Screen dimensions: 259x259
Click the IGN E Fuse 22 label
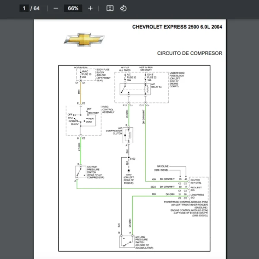pos(152,76)
